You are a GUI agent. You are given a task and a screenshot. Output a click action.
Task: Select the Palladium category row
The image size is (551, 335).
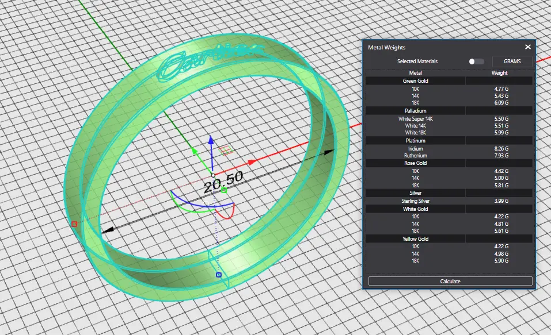[449, 110]
